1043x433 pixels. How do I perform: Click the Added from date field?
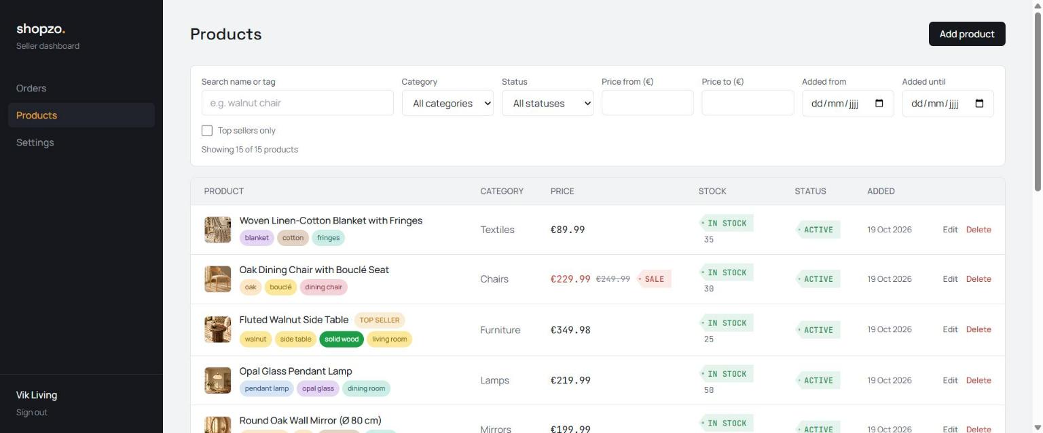coord(848,104)
